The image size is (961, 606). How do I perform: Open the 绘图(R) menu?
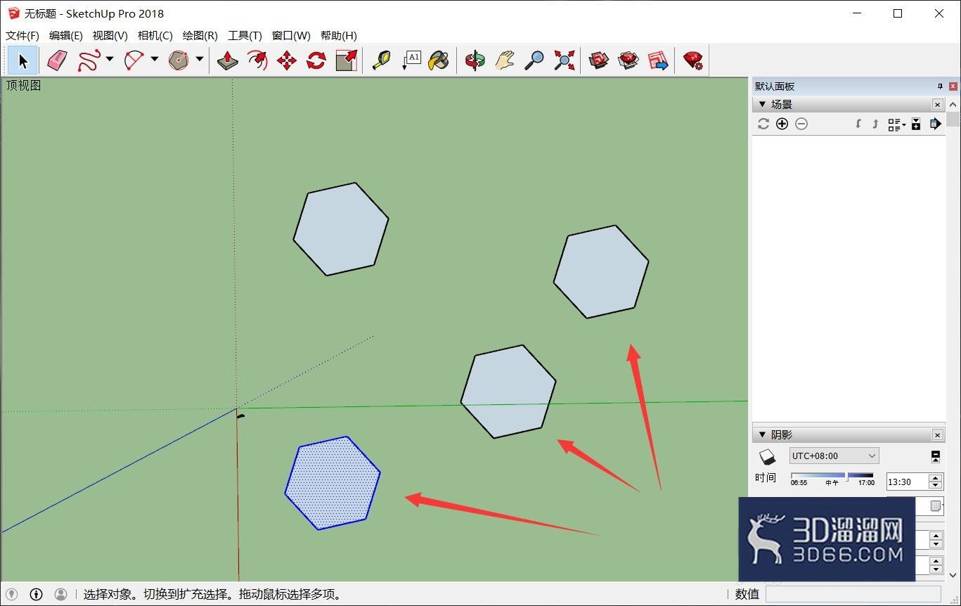(200, 35)
